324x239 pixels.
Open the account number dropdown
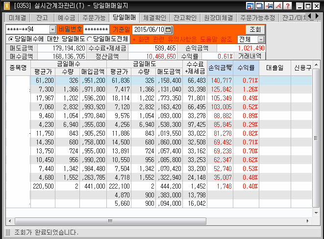click(52, 29)
